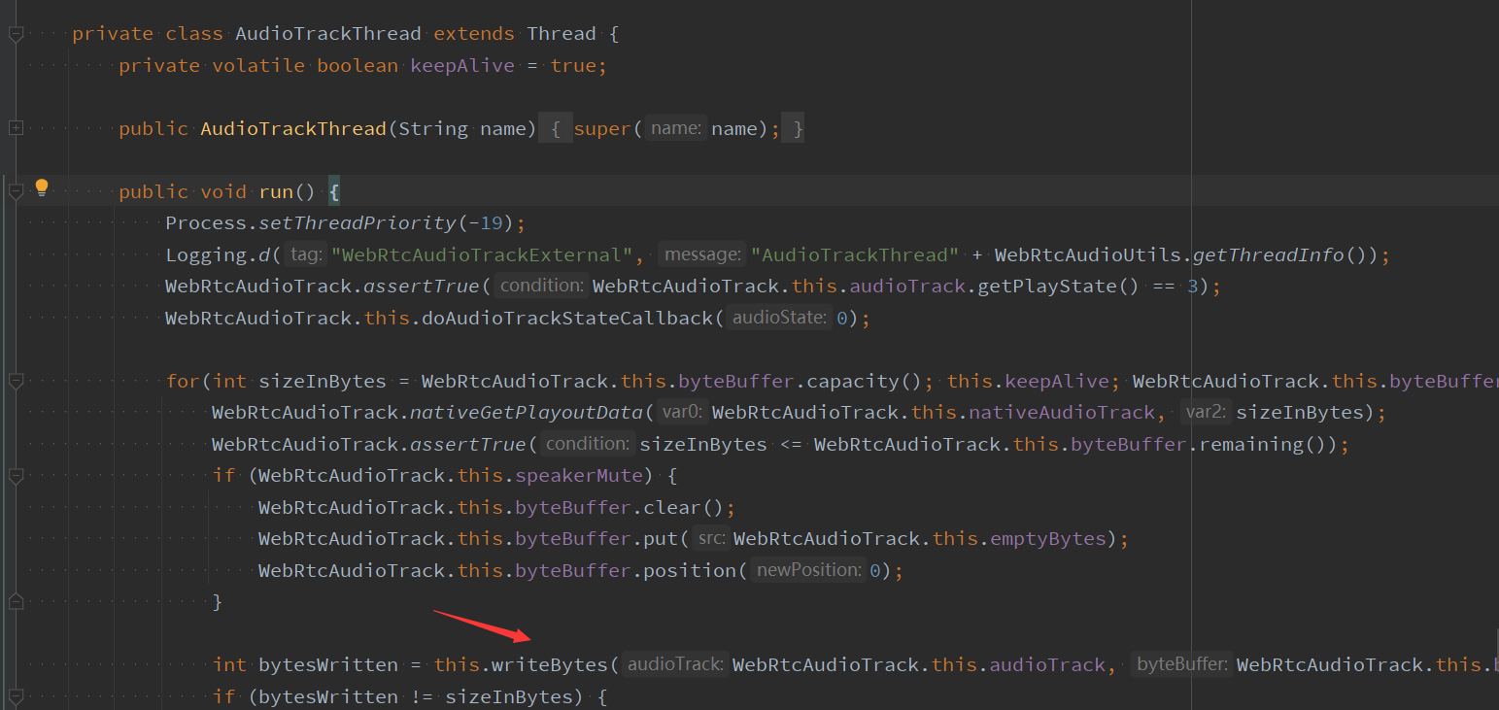
Task: Expand the folded opening brace before super(
Action: [x=555, y=128]
